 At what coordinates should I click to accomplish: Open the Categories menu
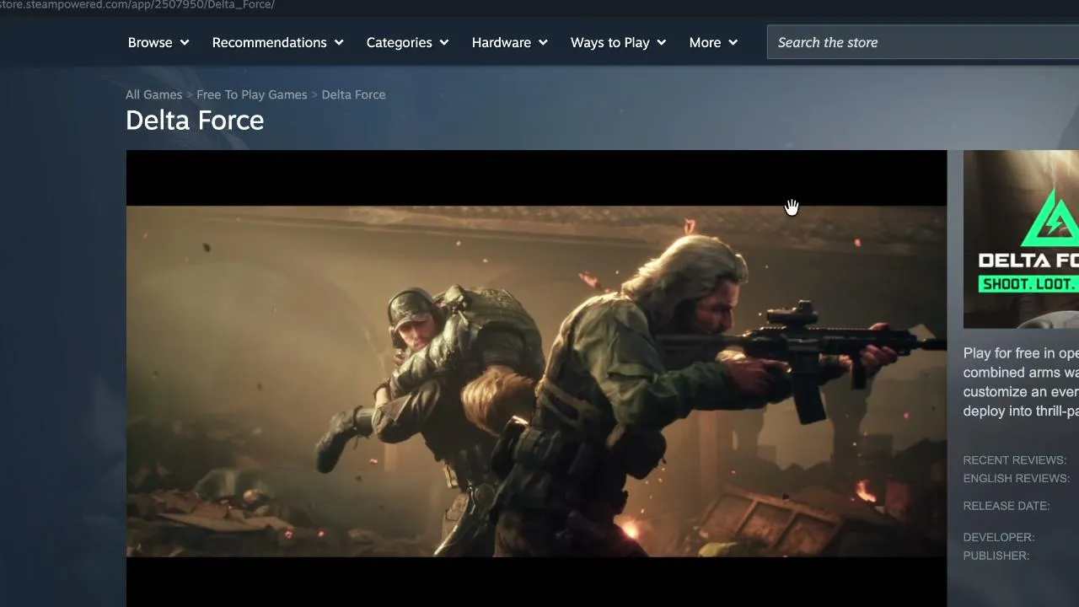click(407, 42)
